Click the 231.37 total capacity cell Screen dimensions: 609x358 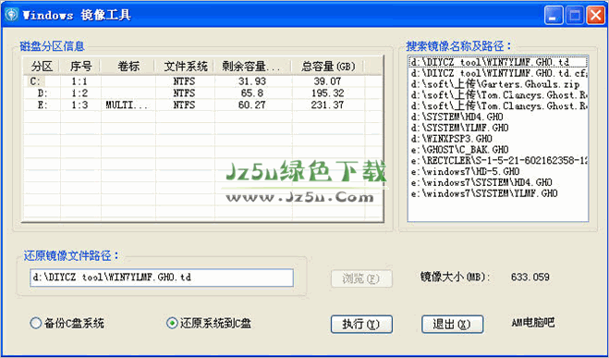(x=327, y=105)
